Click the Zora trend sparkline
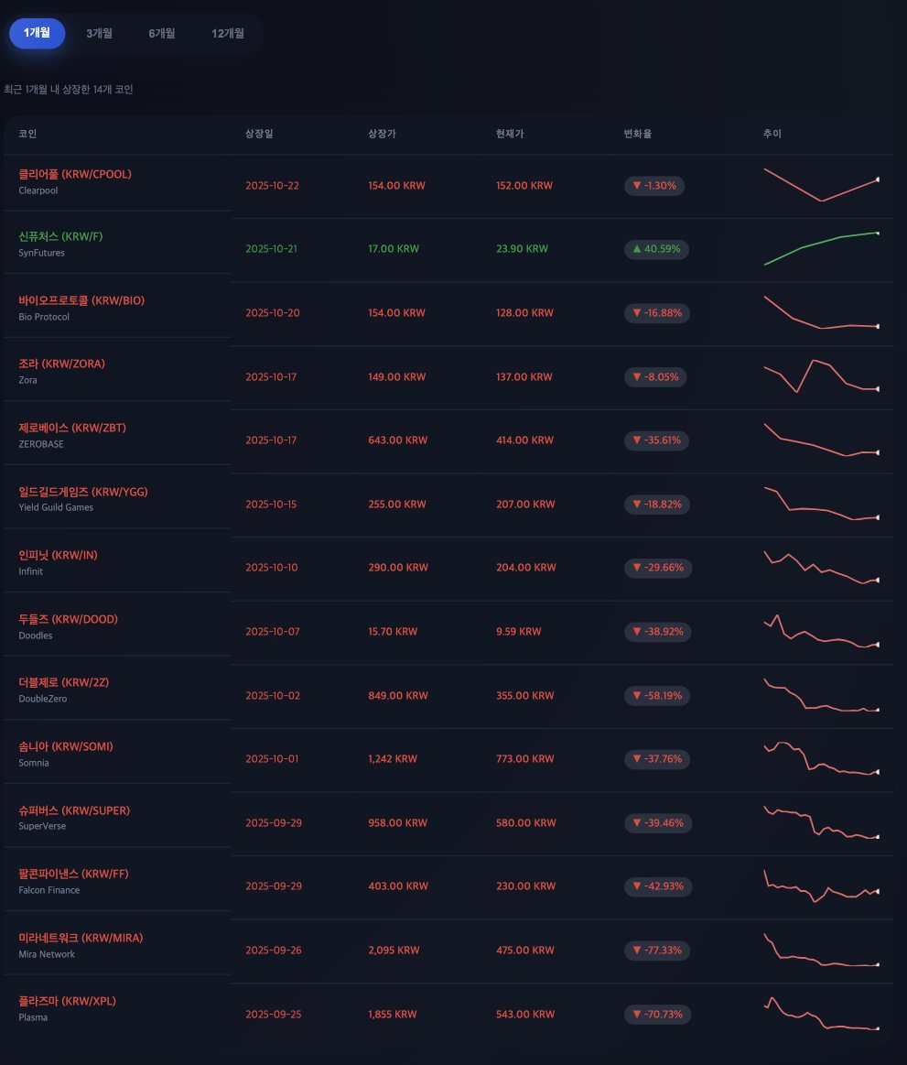 (822, 376)
